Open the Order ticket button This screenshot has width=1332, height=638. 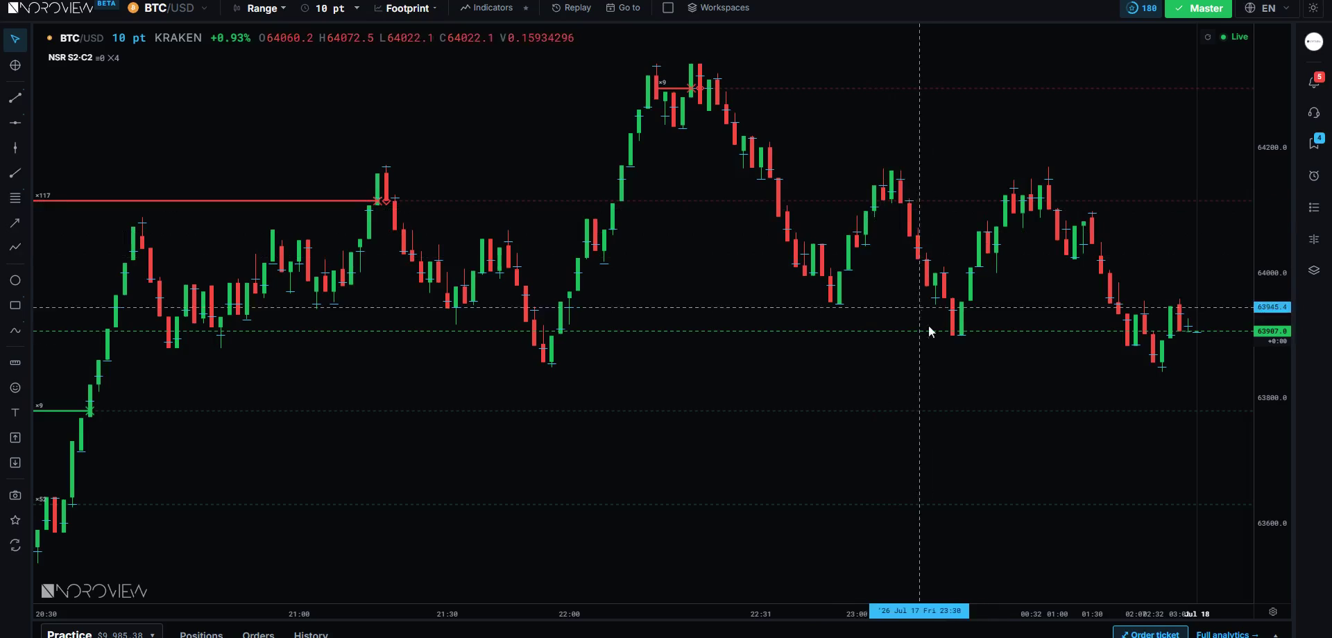click(x=1150, y=634)
